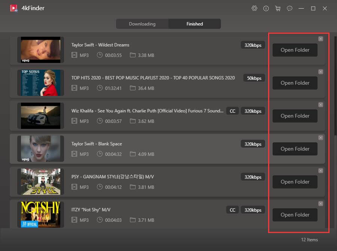Remove Taylor Swift - Wildest Dreams entry

pos(321,39)
